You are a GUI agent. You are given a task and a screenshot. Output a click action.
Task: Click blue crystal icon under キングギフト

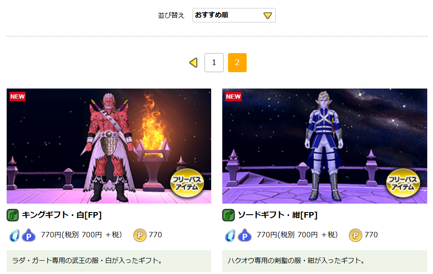point(14,235)
